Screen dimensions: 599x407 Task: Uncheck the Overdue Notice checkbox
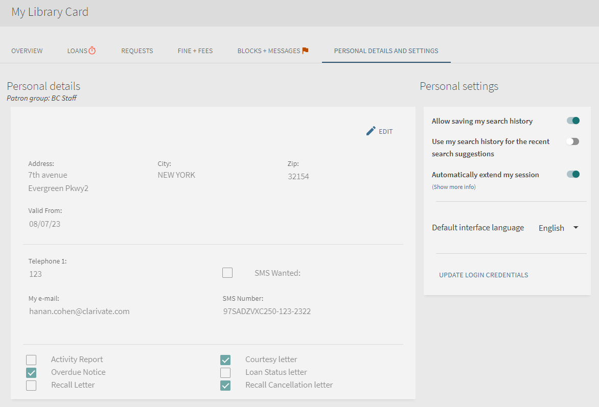31,372
